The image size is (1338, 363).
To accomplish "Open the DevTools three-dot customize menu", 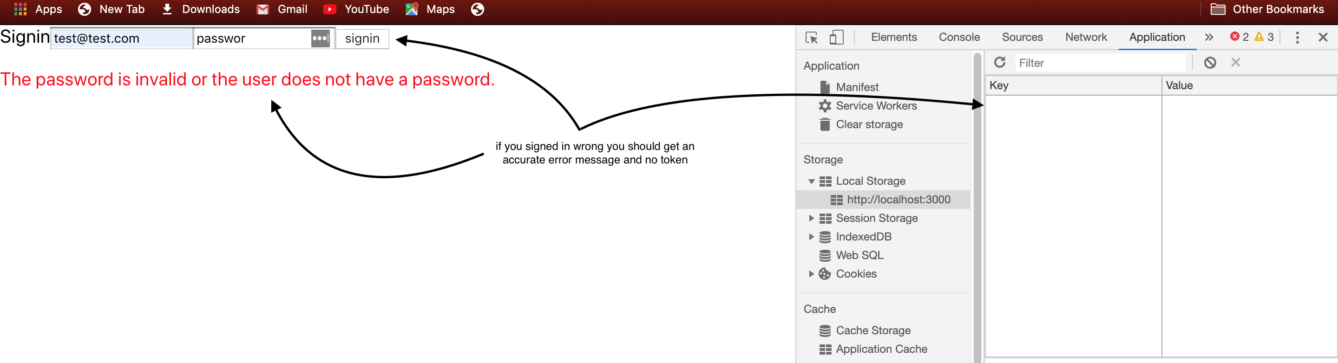I will (x=1297, y=38).
